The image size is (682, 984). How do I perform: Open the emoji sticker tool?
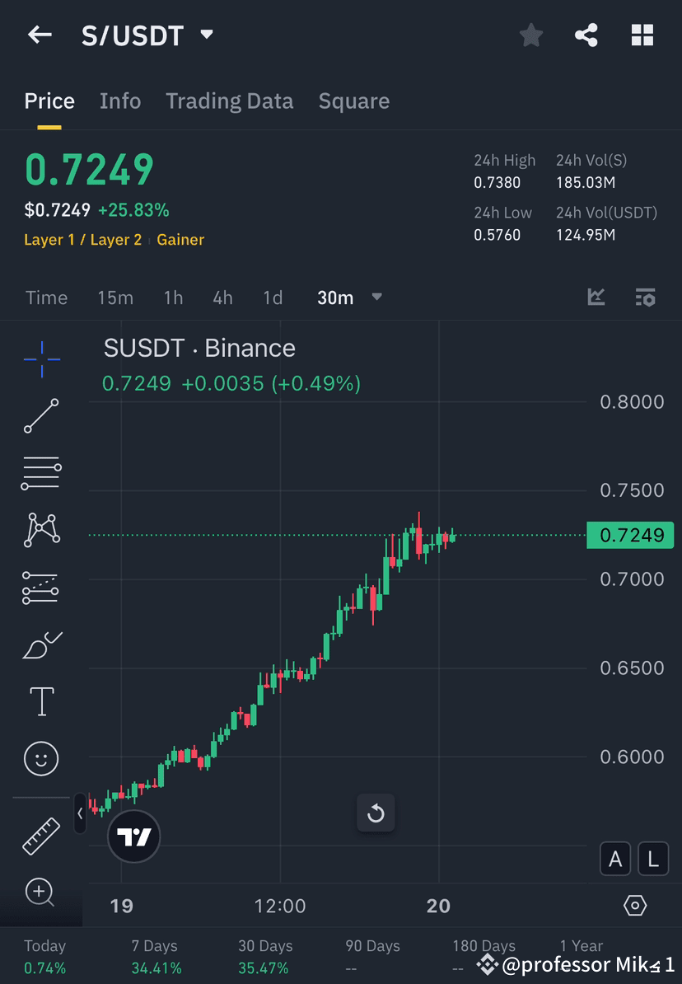40,758
